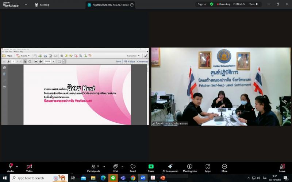The height and width of the screenshot is (182, 292).
Task: Open Task View on the taskbar
Action: pos(73,178)
